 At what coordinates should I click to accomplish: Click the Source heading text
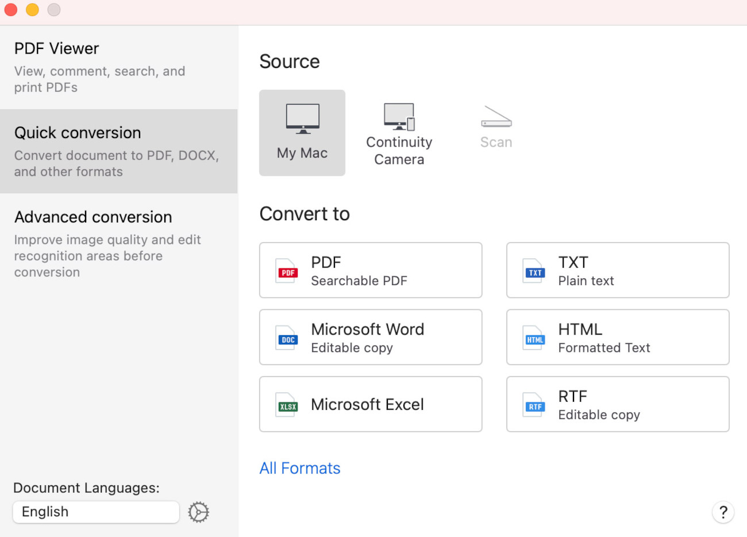point(290,62)
